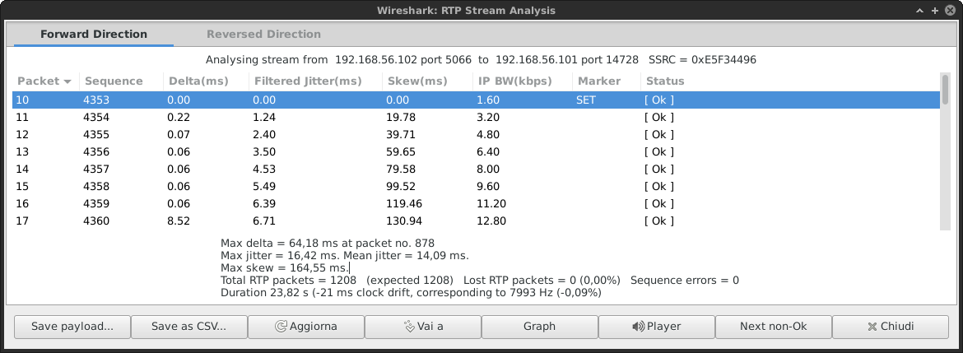This screenshot has height=353, width=963.
Task: Click the packet list vertical scrollbar
Action: [x=945, y=152]
